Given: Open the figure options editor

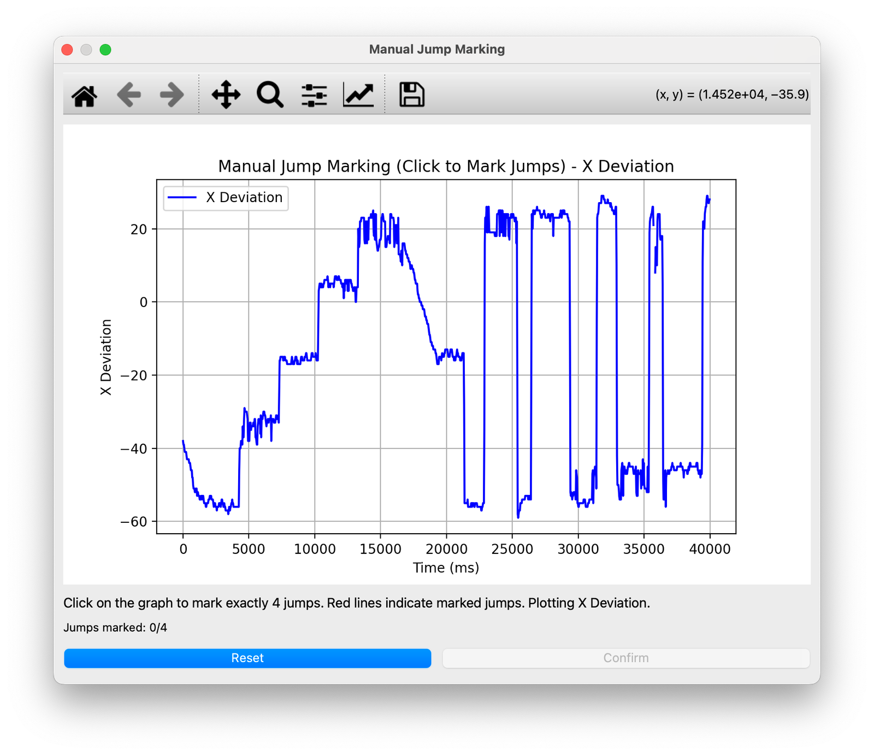Looking at the screenshot, I should point(358,95).
